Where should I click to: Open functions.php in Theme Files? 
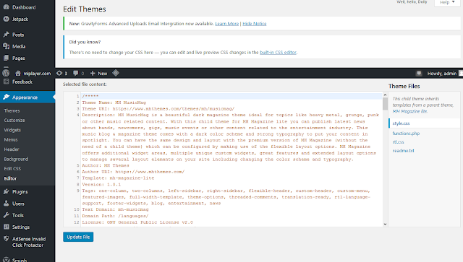(x=406, y=134)
